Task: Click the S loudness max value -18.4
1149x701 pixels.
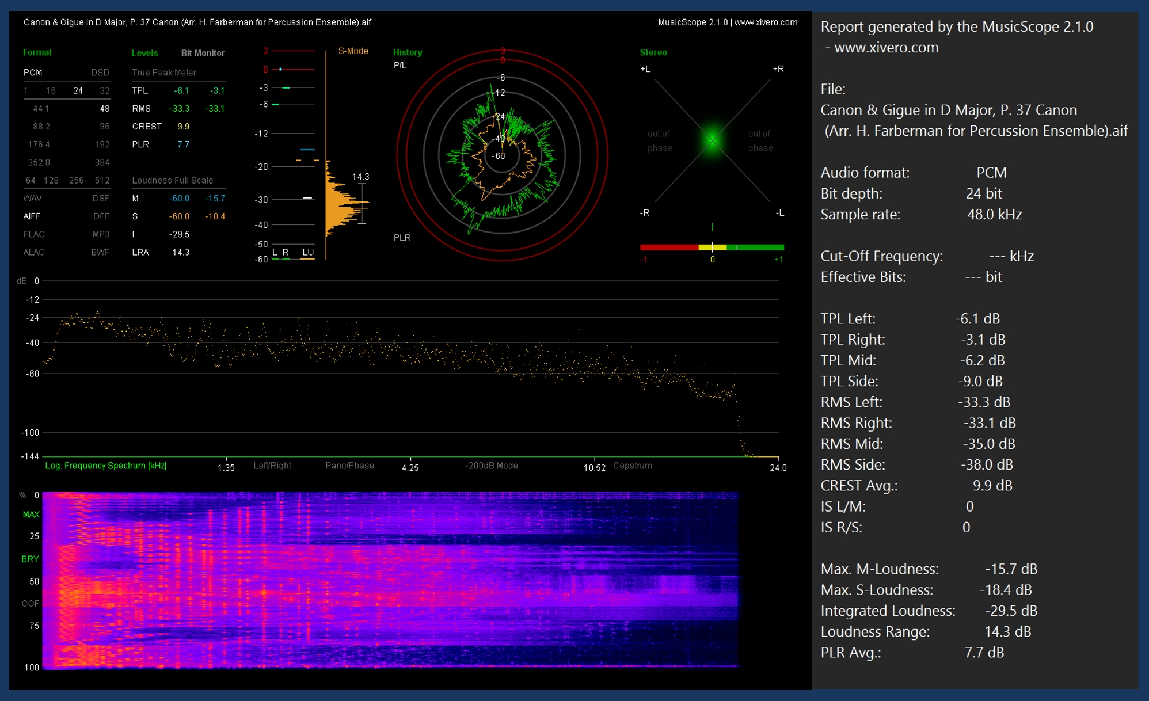Action: [215, 216]
